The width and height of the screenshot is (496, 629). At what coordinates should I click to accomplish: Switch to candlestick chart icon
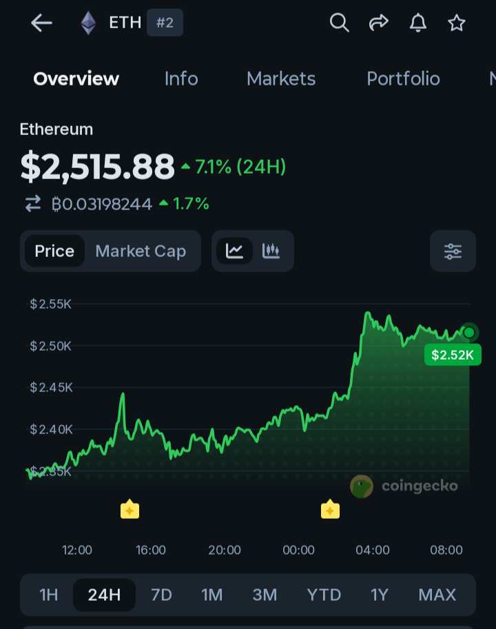271,251
